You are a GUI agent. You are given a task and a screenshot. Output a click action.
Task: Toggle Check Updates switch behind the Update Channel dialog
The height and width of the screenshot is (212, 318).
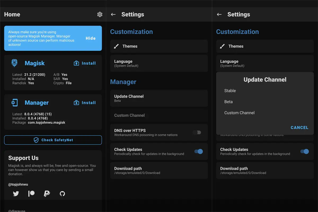click(304, 152)
